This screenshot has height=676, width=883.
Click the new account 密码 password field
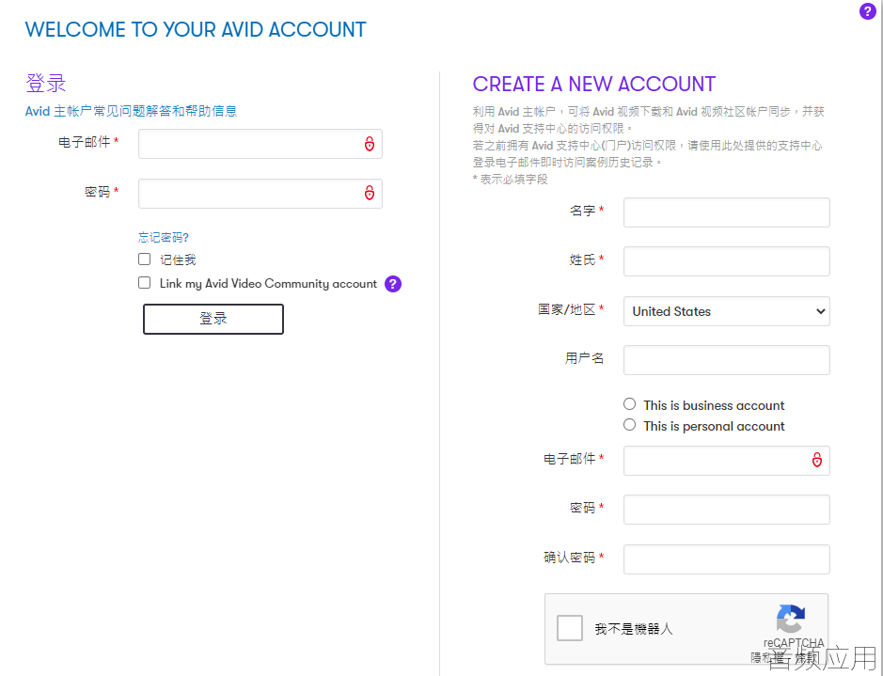pyautogui.click(x=727, y=510)
